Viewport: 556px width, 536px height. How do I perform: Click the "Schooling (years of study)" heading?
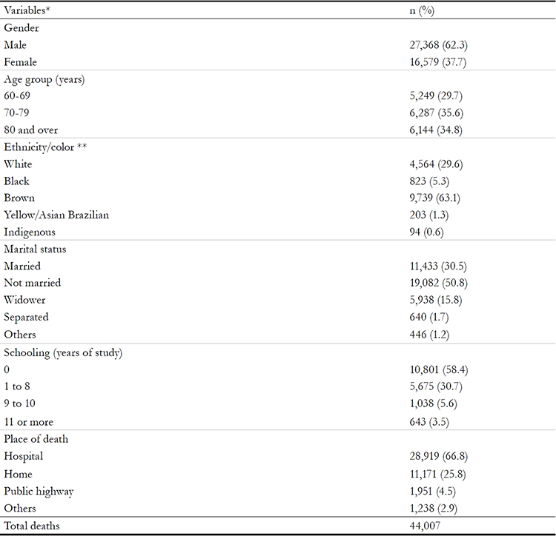[63, 352]
